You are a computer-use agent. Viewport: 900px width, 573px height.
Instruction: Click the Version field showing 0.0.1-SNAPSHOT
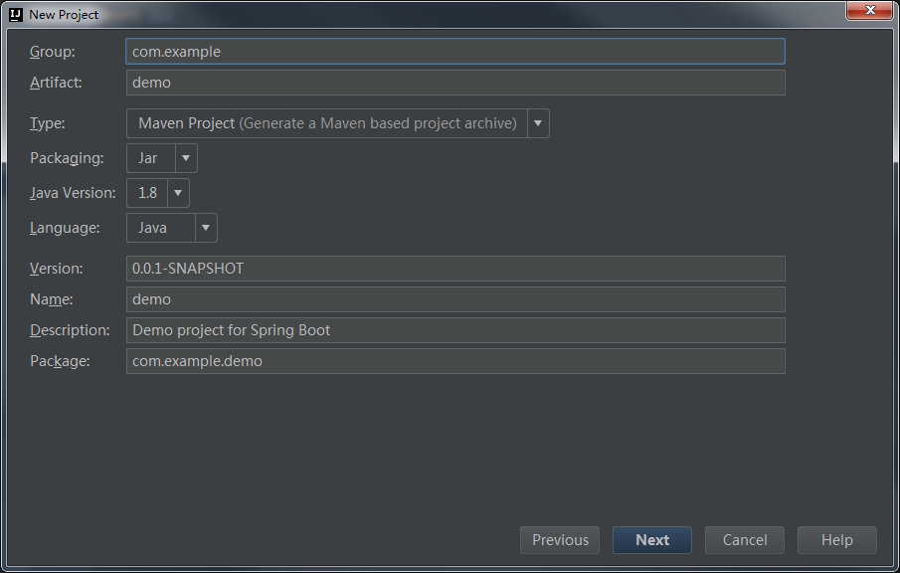click(x=455, y=269)
